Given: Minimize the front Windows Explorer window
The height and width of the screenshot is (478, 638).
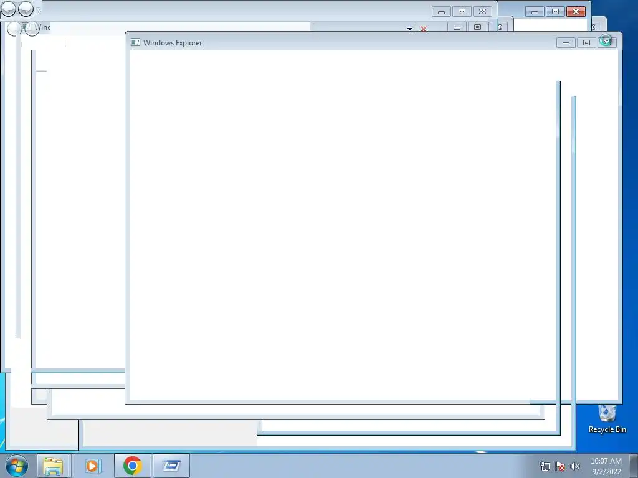Looking at the screenshot, I should [566, 43].
